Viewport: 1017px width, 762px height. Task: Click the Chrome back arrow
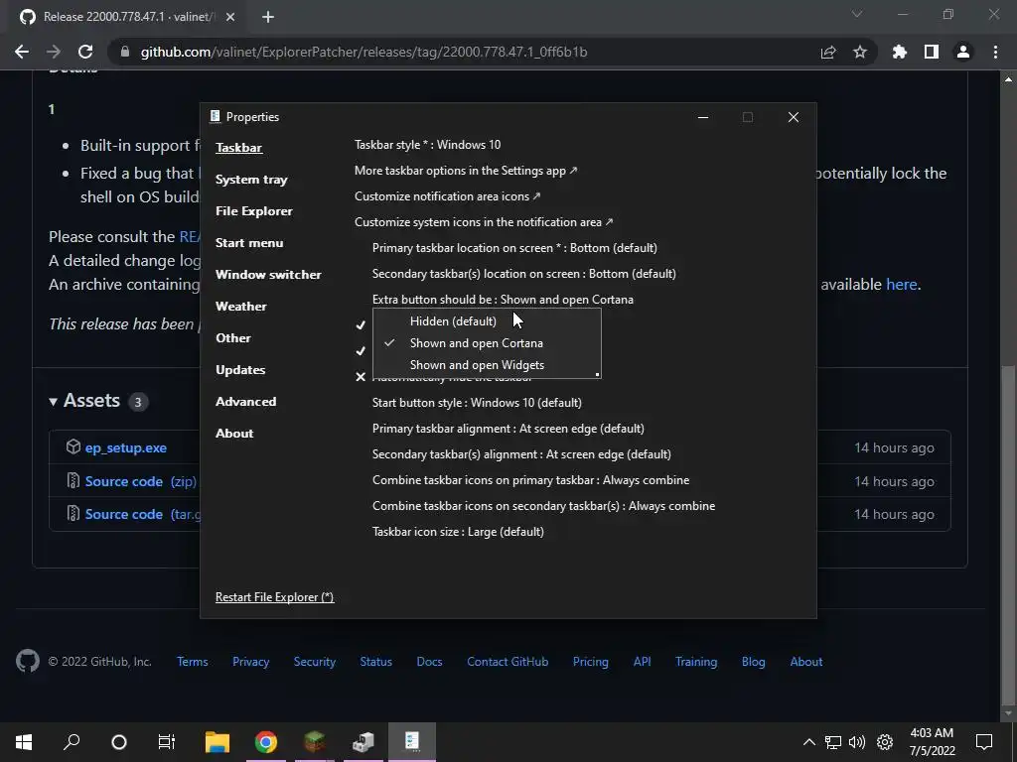(22, 52)
